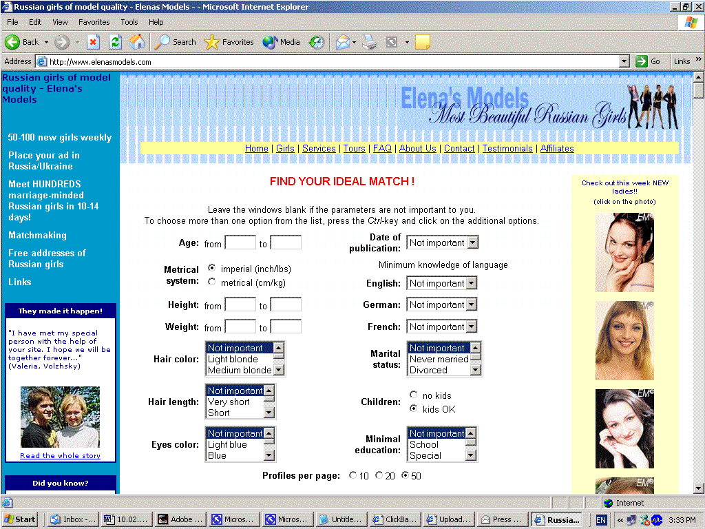Open the Testimonials navigation link
Viewport: 705px width, 529px height.
(x=507, y=149)
